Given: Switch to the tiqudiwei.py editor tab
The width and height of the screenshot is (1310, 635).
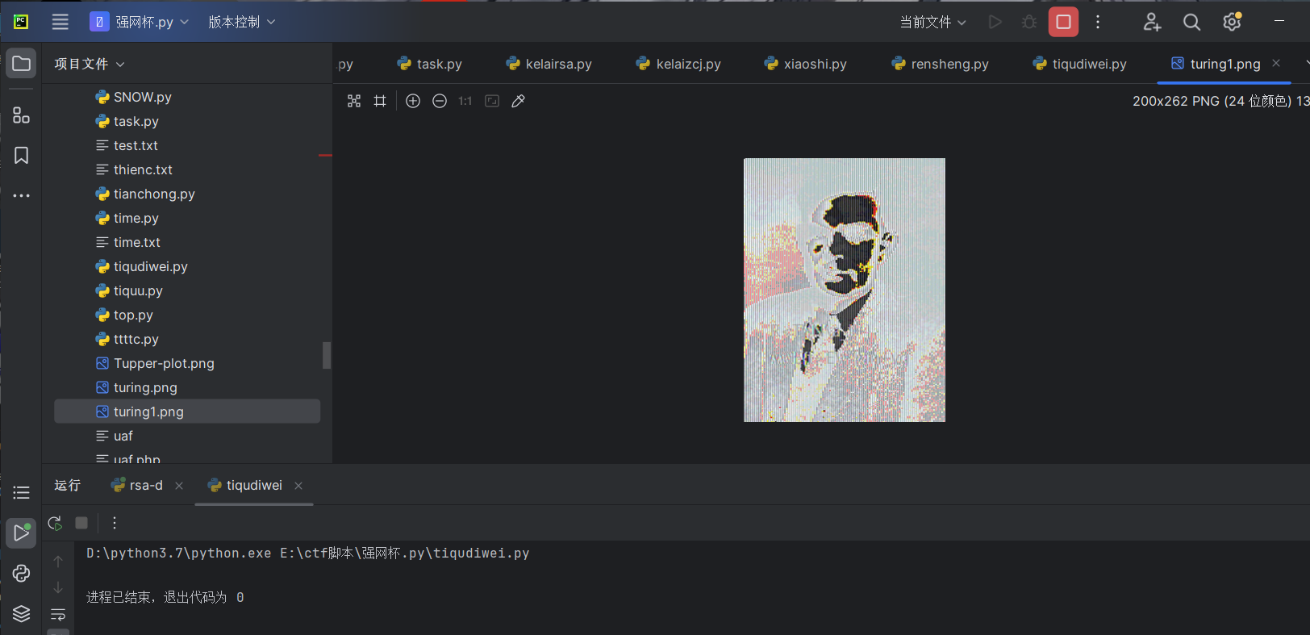Looking at the screenshot, I should [x=1080, y=64].
